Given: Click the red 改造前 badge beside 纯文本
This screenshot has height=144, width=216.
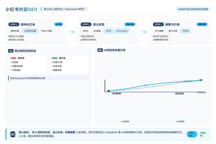Looking at the screenshot, I should tap(14, 58).
